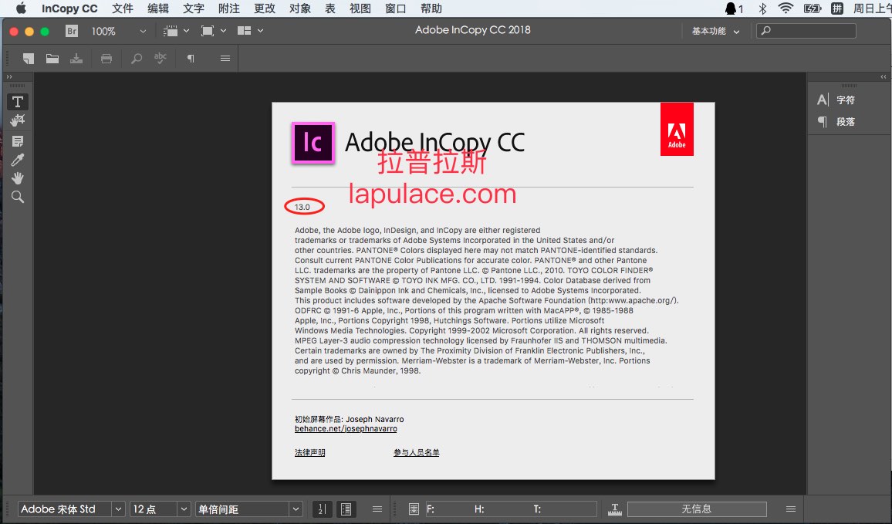Open the 视图 menu
Image resolution: width=892 pixels, height=524 pixels.
click(360, 8)
